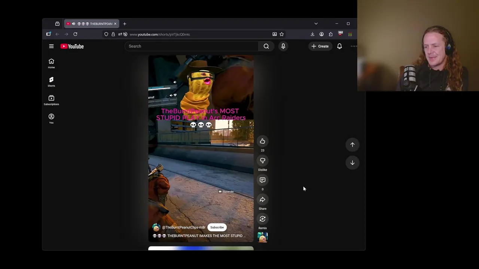479x269 pixels.
Task: Open the comments on this Short
Action: [x=262, y=180]
